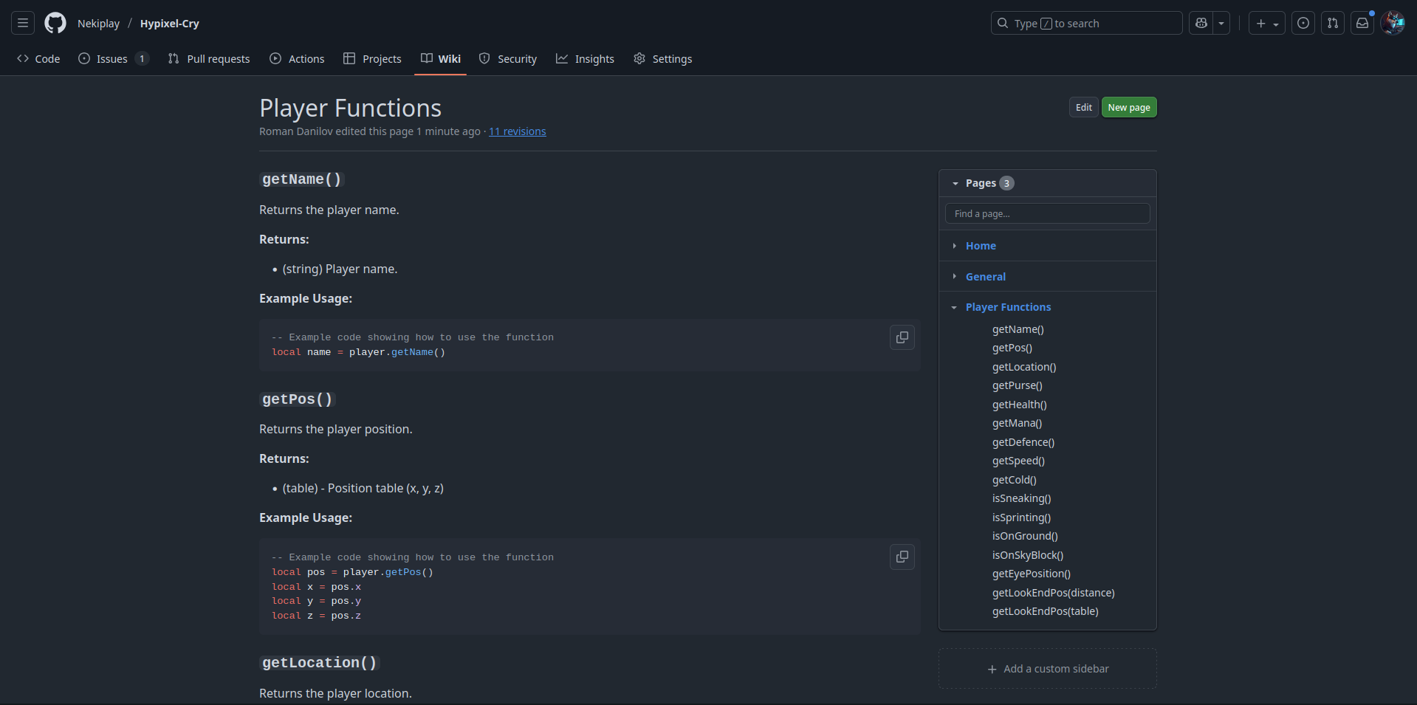
Task: Jump to getPos() in sidebar
Action: tap(1012, 348)
